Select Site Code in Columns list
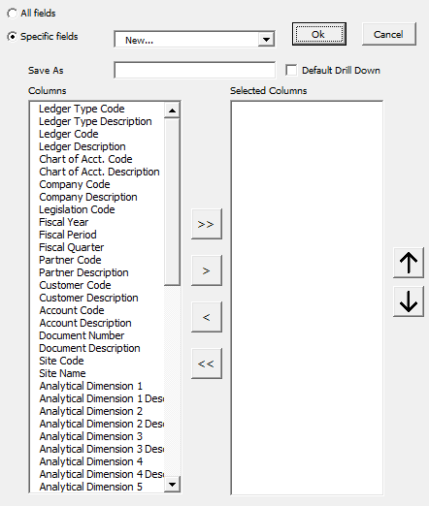429x506 pixels. point(96,361)
